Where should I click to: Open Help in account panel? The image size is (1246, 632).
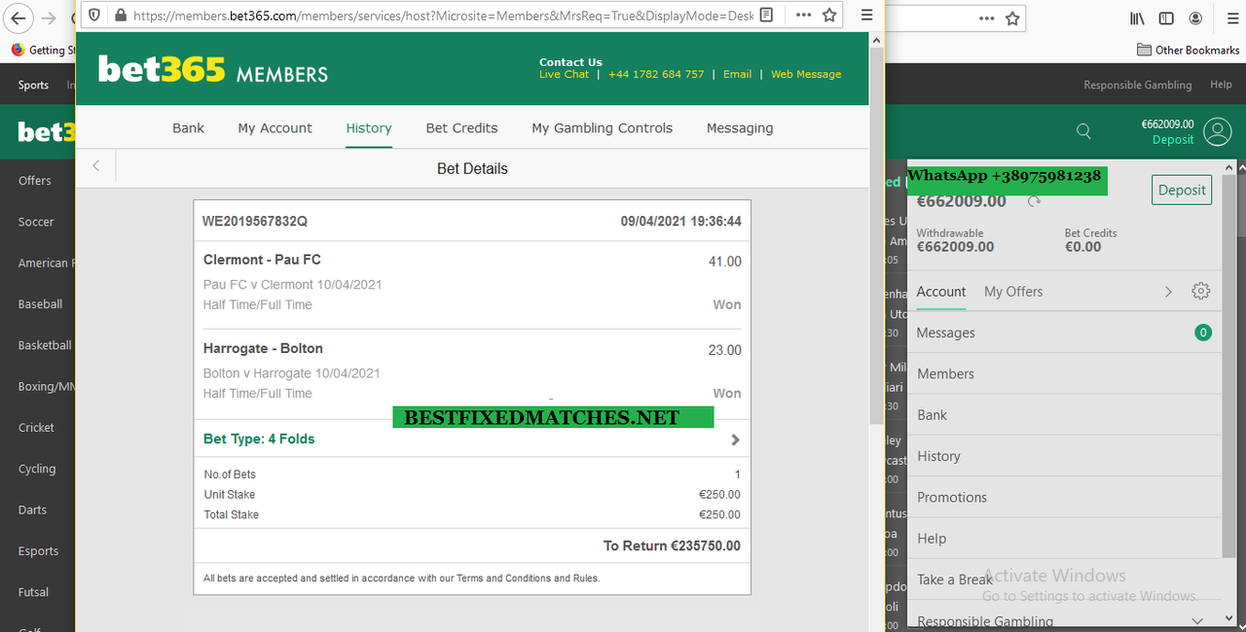(x=1064, y=539)
